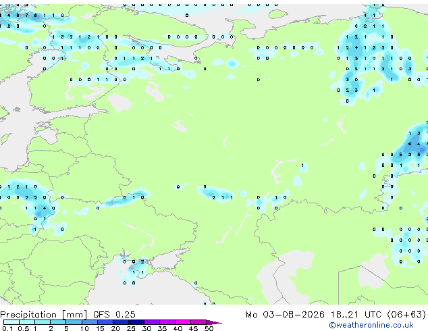
Task: Click the GFS 0.25 model label
Action: (114, 315)
